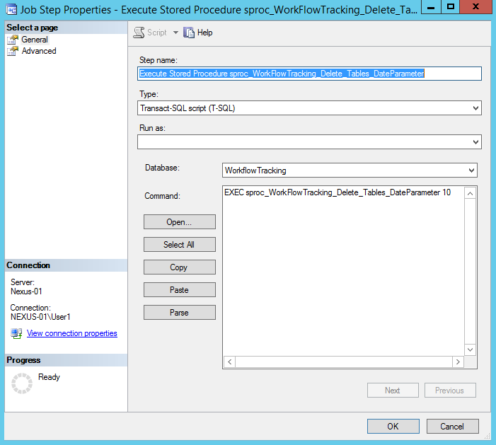Expand the Script dropdown arrow

pyautogui.click(x=175, y=33)
